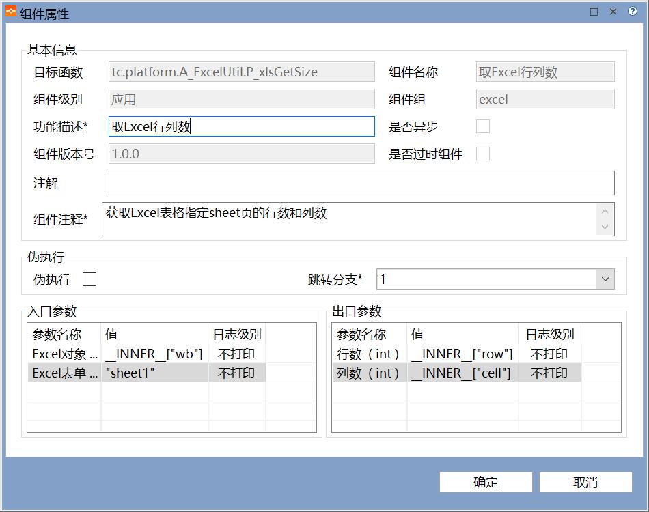Click the help question mark icon

[632, 11]
